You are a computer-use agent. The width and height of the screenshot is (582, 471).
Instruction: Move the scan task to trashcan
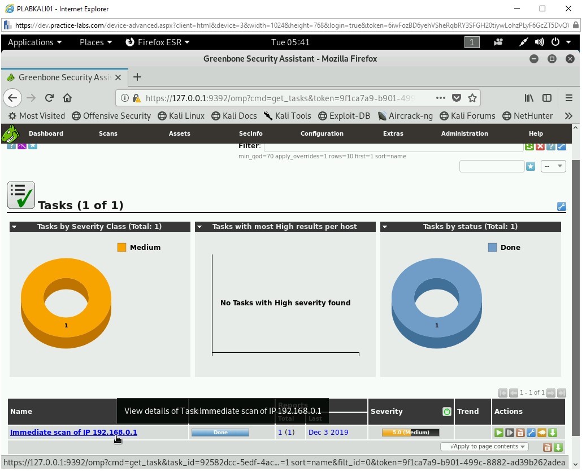coord(520,433)
